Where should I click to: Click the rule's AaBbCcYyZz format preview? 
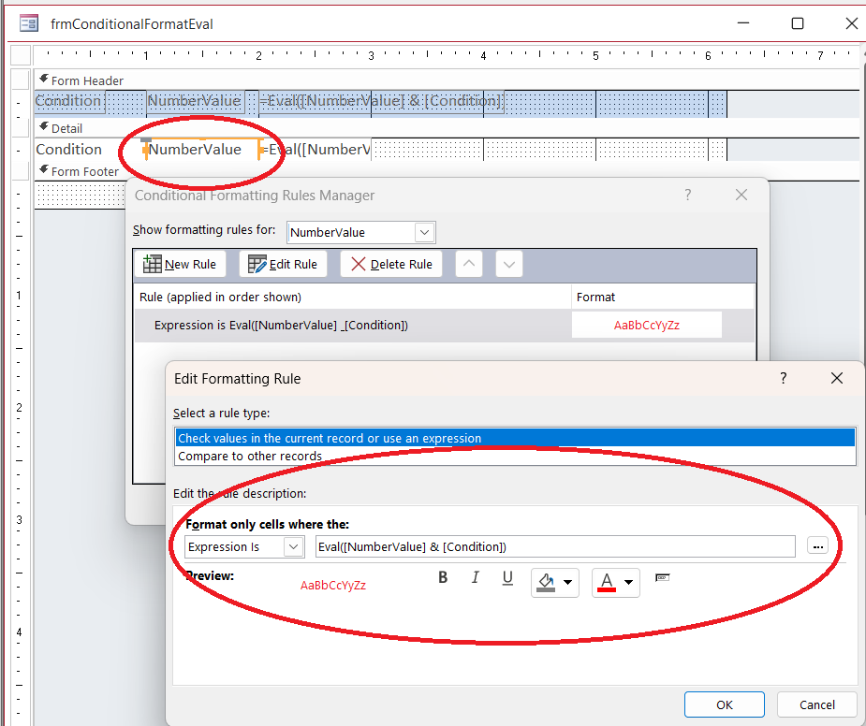tap(646, 326)
